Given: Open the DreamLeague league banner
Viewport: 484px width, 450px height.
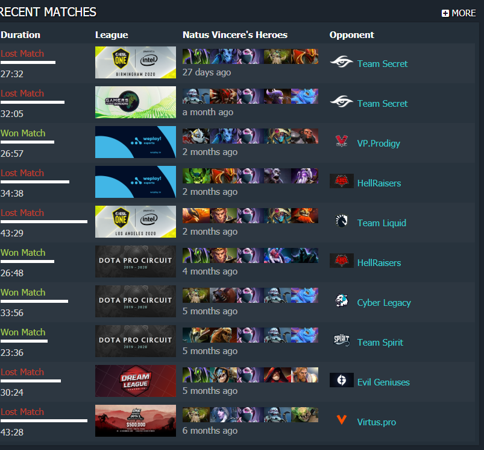Looking at the screenshot, I should click(x=136, y=381).
